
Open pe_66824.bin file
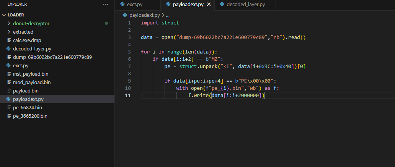coord(27,107)
